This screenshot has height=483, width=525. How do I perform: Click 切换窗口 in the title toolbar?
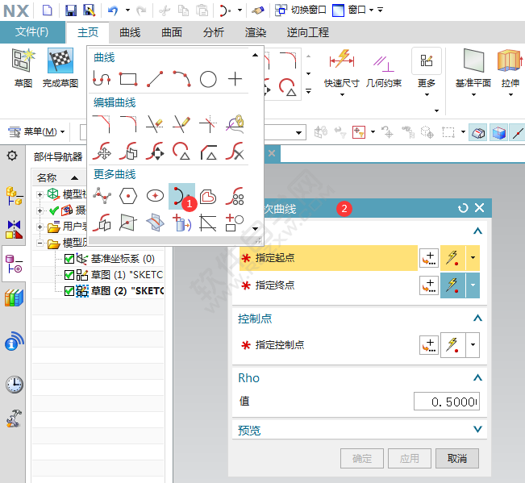click(300, 10)
